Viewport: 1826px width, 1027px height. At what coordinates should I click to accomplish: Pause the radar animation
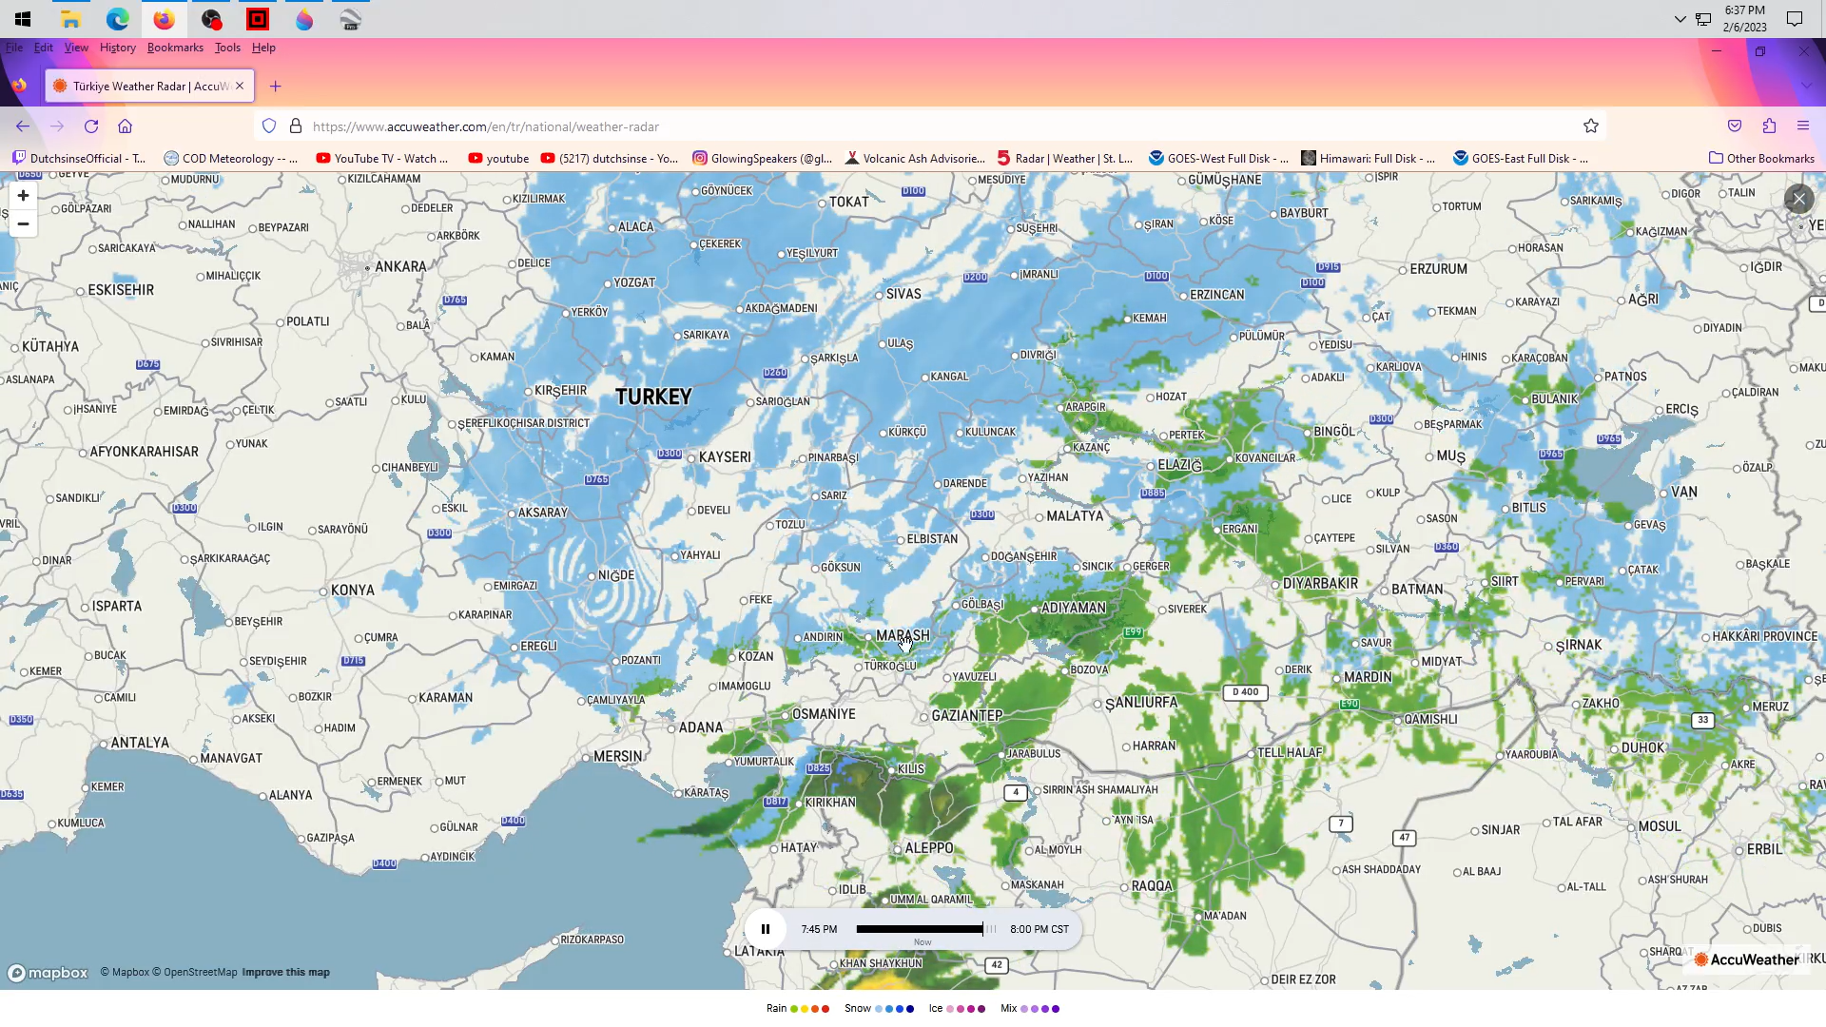coord(766,929)
